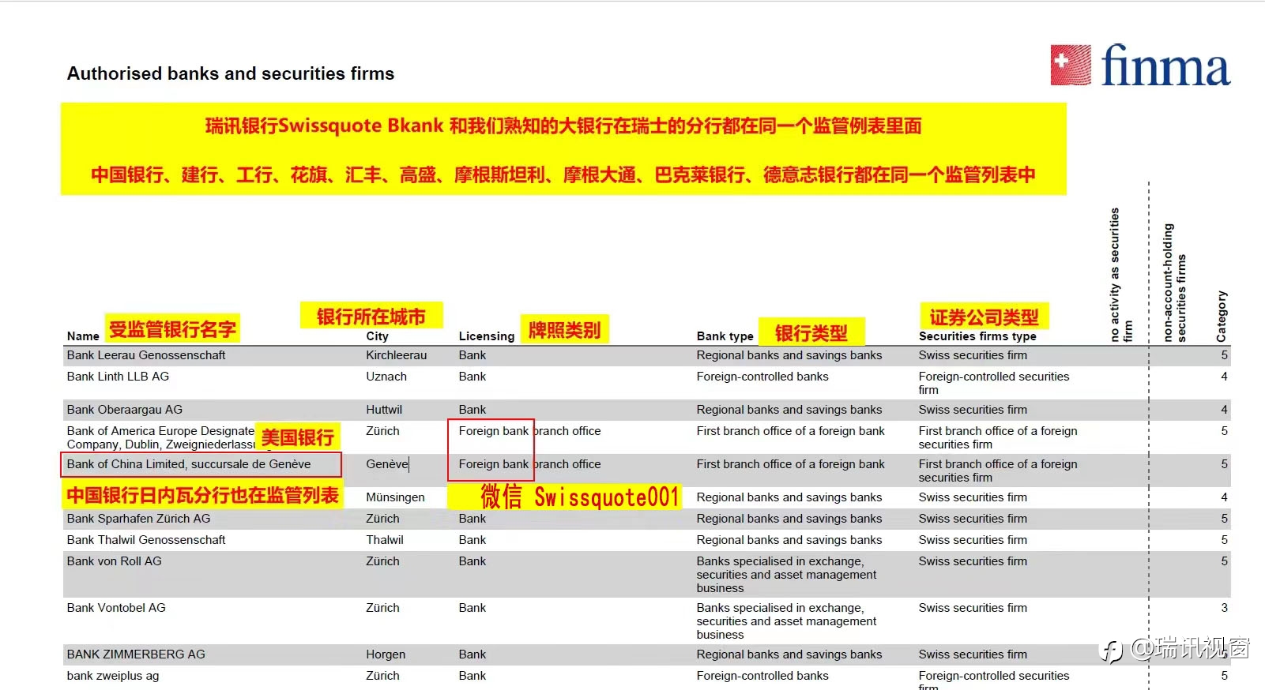
Task: Click 'Zürich' in Bank of America row
Action: pos(382,431)
